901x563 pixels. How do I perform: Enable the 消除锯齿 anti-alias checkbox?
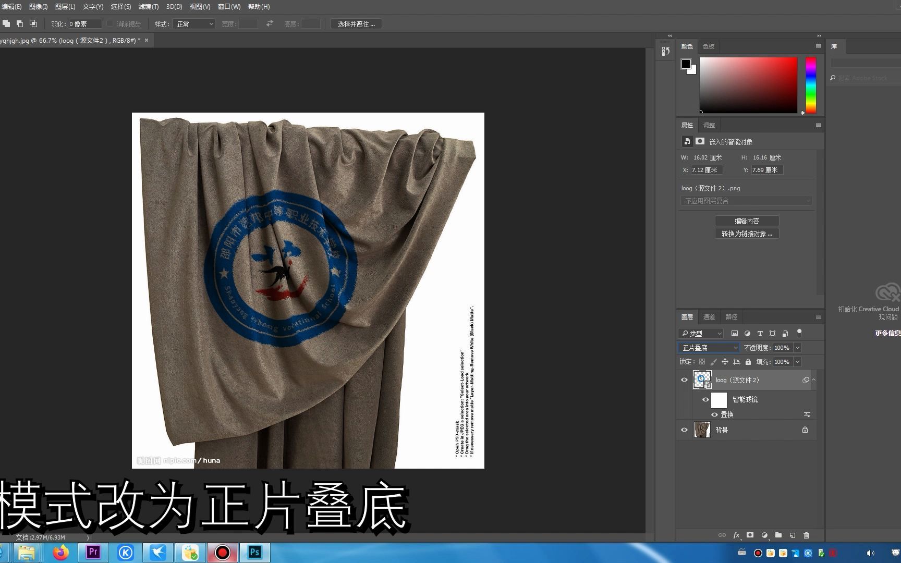[109, 23]
